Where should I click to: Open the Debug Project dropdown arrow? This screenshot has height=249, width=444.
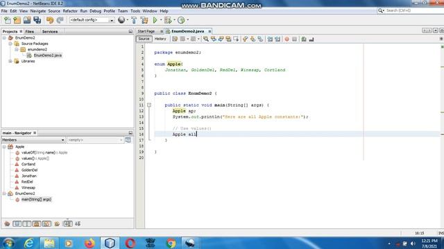point(174,20)
